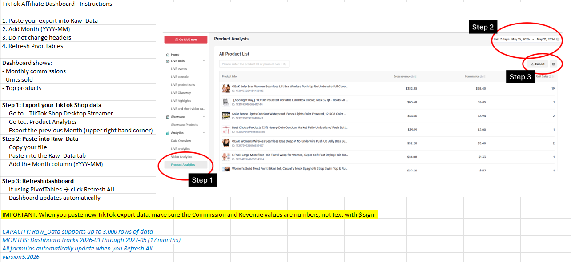Select '4. Refresh PivotTables' cell
Viewport: 571px width, 262px height.
(32, 46)
